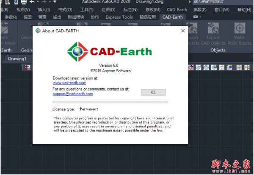Close the About CAD-EARTH dialog
254x175 pixels.
pyautogui.click(x=183, y=31)
